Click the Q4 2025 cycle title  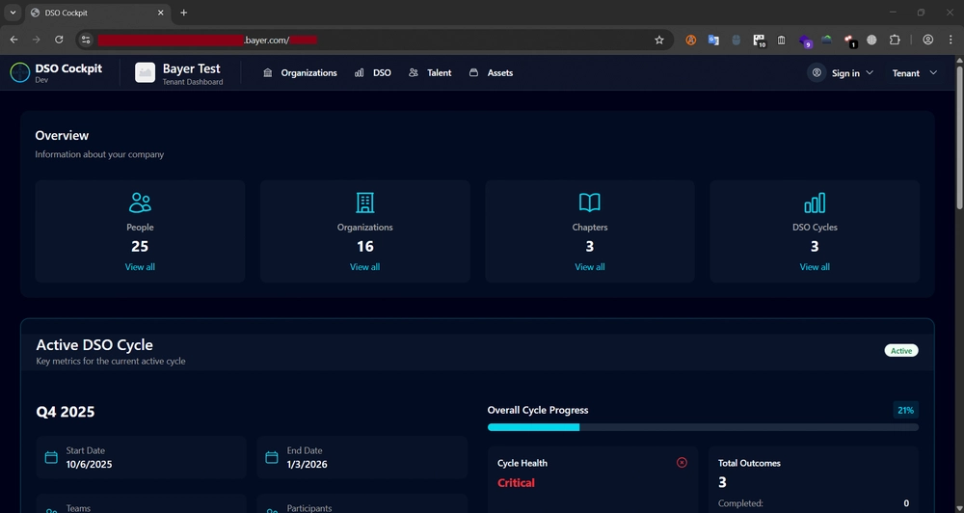[x=66, y=412]
